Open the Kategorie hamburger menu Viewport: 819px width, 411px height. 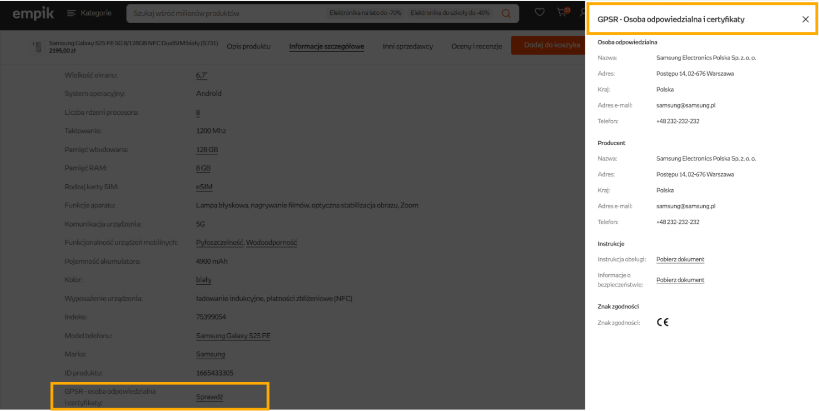[x=89, y=13]
